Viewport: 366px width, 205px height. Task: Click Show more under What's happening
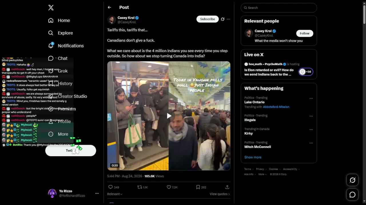253,157
